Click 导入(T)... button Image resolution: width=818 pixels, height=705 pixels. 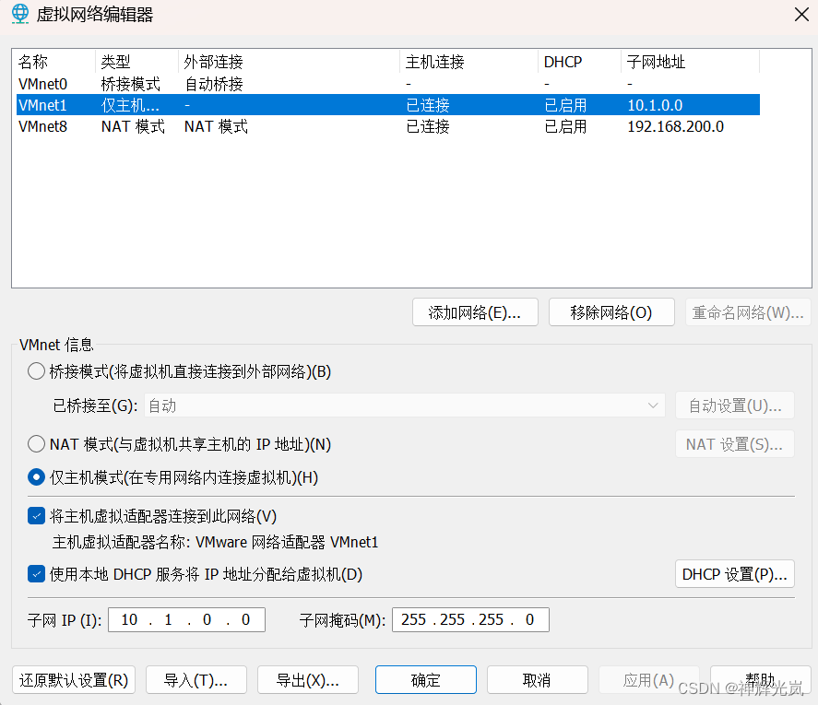point(196,680)
